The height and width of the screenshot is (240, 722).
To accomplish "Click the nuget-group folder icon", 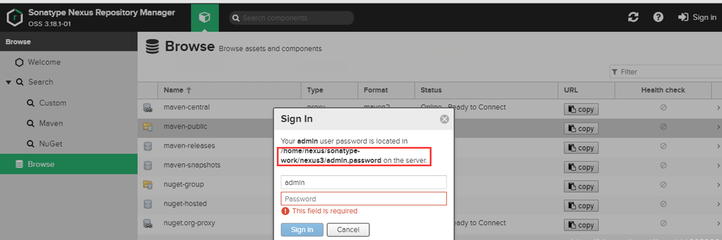I will click(148, 184).
